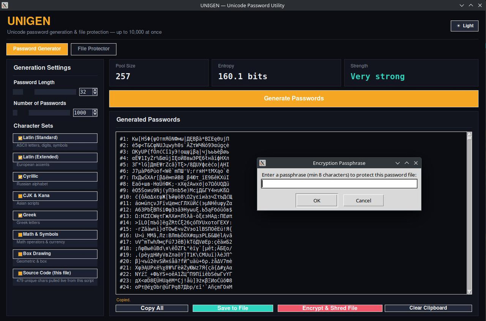Click password row #5 in the list
This screenshot has height=321, width=486.
tap(174, 165)
